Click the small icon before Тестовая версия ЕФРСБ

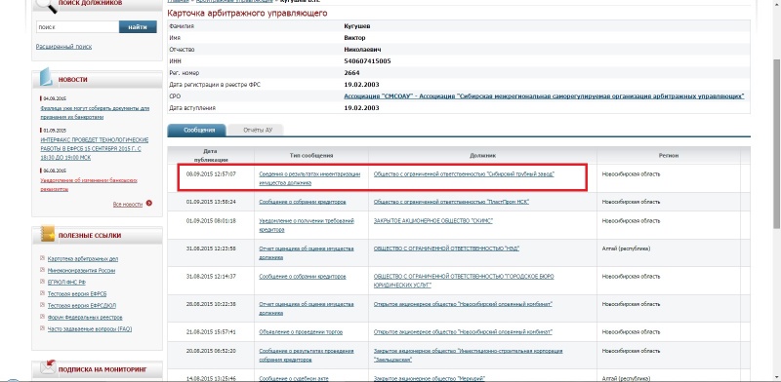42,294
